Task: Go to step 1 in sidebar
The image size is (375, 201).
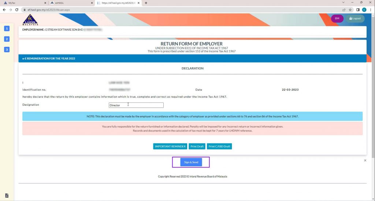Action: click(7, 29)
